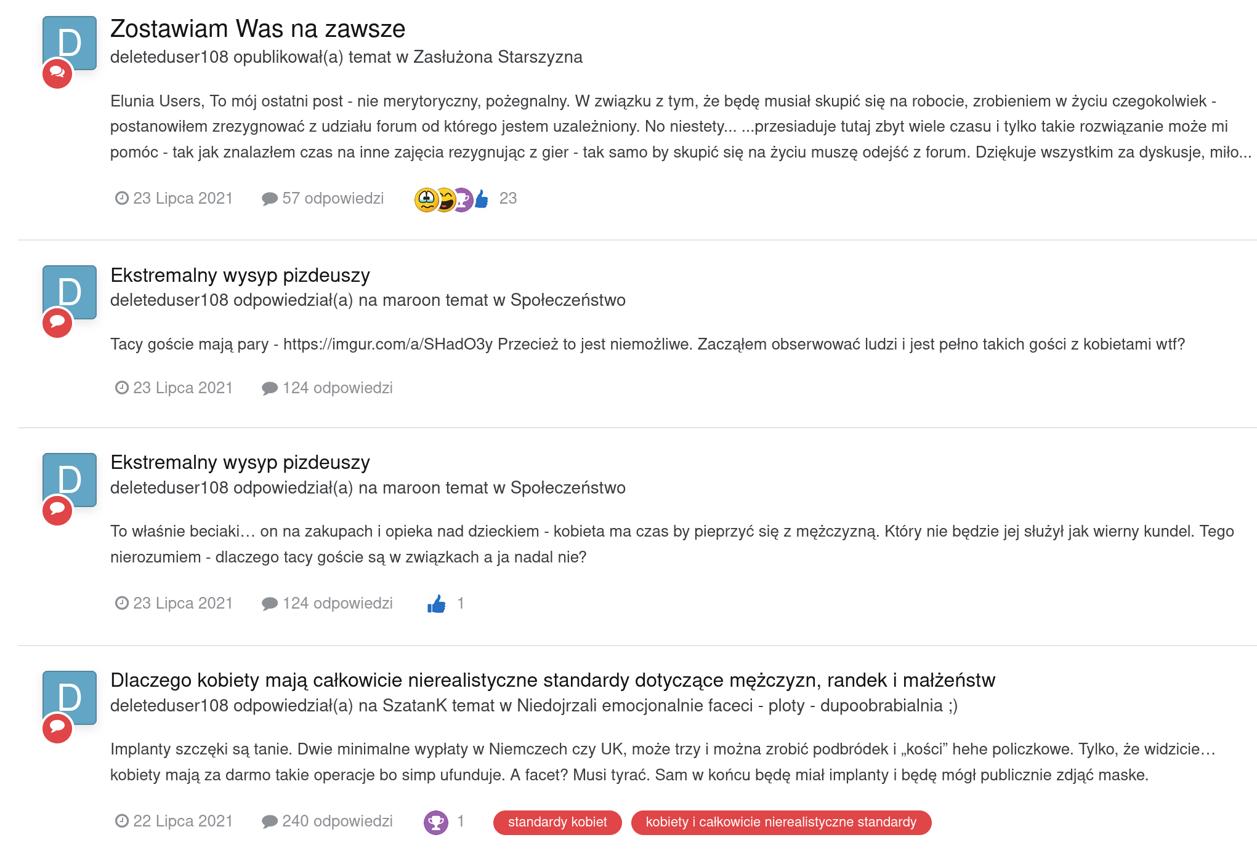Click the red reply badge on the second avatar
This screenshot has height=856, width=1257.
[57, 322]
